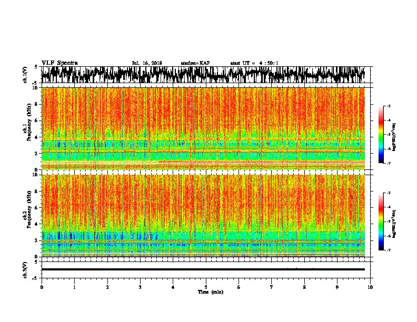Click the lower color scale bar
This screenshot has width=417, height=322.
(381, 222)
